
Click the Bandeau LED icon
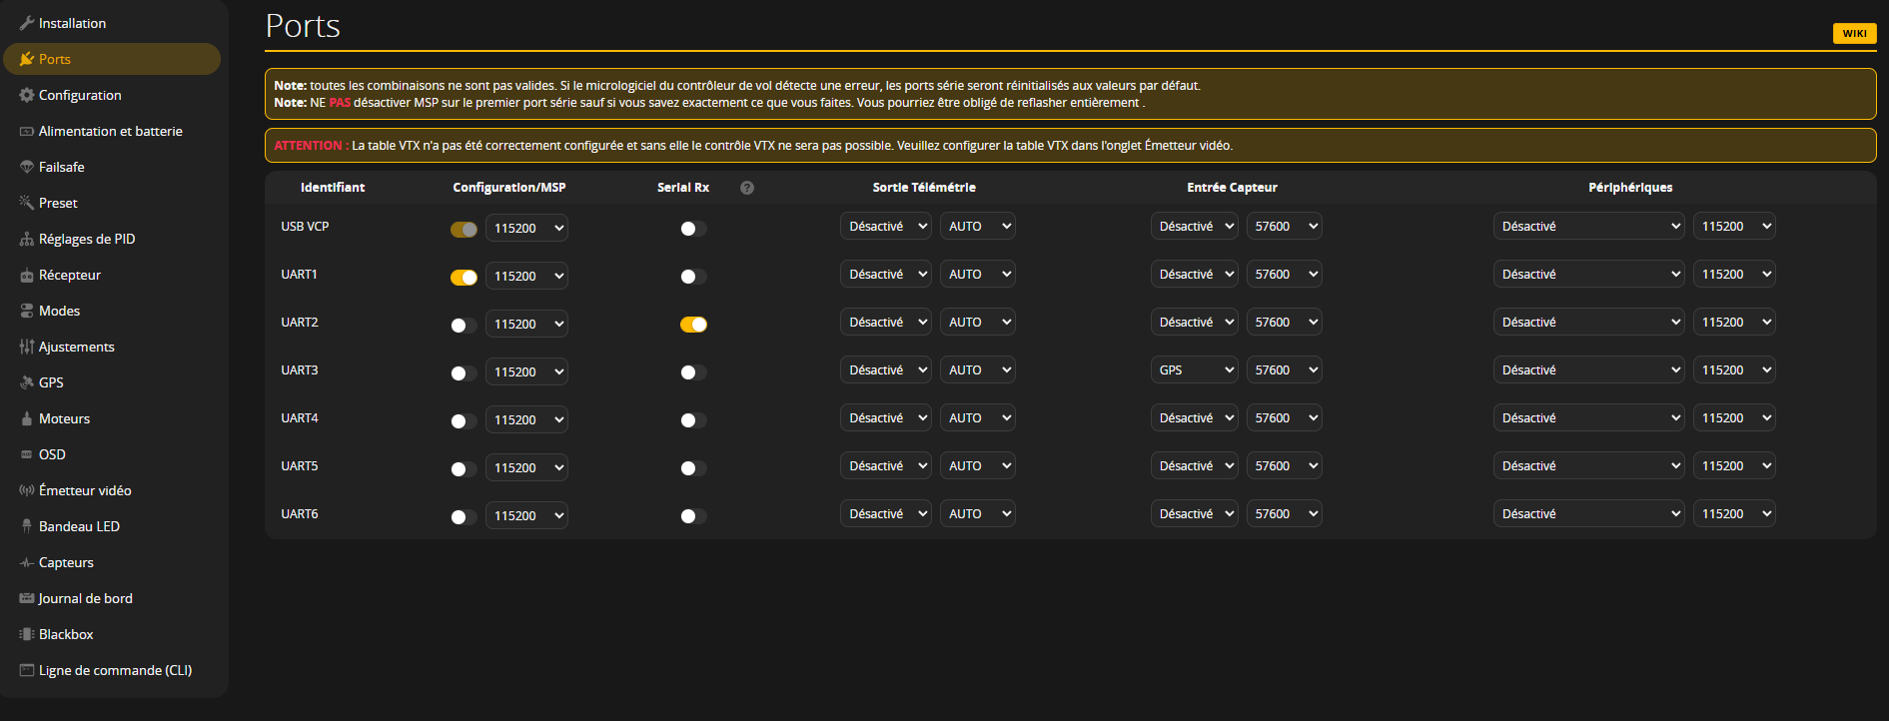pyautogui.click(x=27, y=526)
